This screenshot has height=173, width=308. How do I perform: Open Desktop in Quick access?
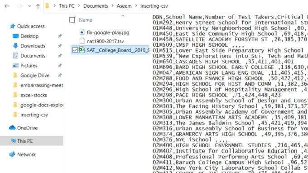(x=29, y=36)
